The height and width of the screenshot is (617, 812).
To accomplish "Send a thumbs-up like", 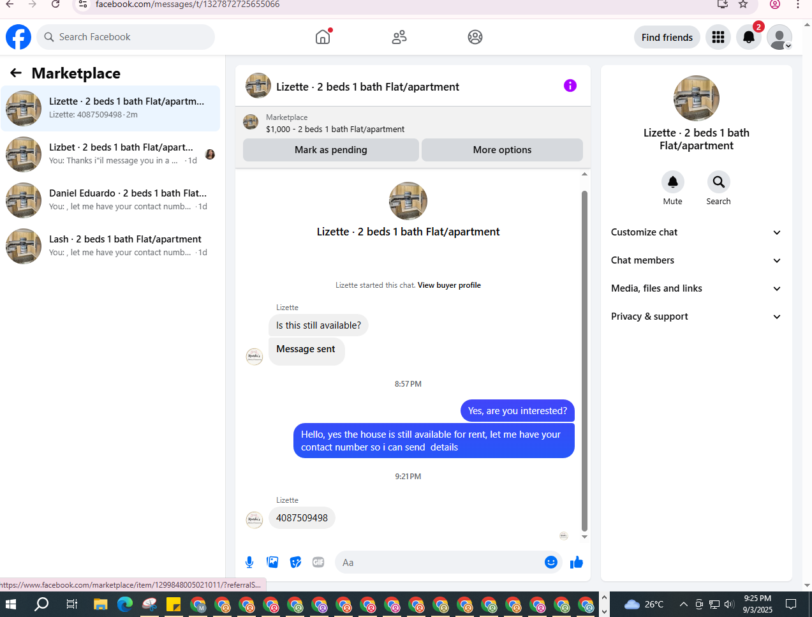I will tap(577, 562).
